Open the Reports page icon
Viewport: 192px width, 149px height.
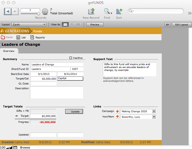pos(32,37)
